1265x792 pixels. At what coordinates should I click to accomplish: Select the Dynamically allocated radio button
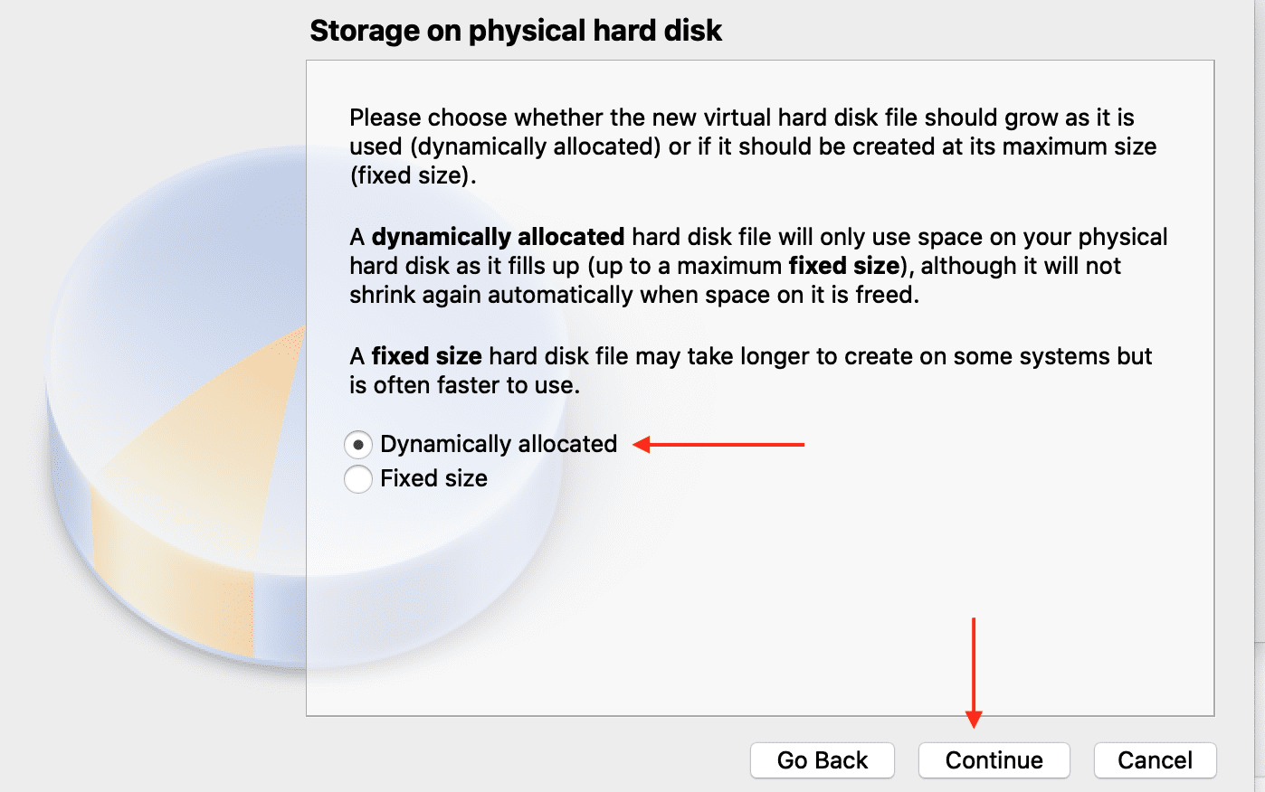click(x=358, y=445)
